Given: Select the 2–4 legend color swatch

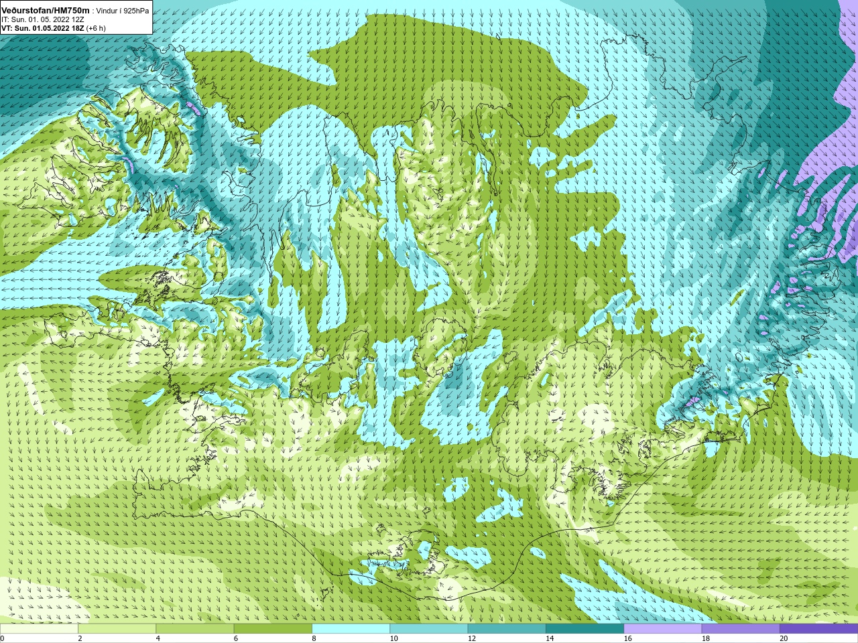Looking at the screenshot, I should pyautogui.click(x=117, y=629).
